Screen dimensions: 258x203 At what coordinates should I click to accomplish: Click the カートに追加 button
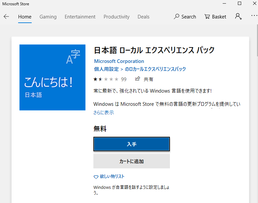[x=131, y=161]
